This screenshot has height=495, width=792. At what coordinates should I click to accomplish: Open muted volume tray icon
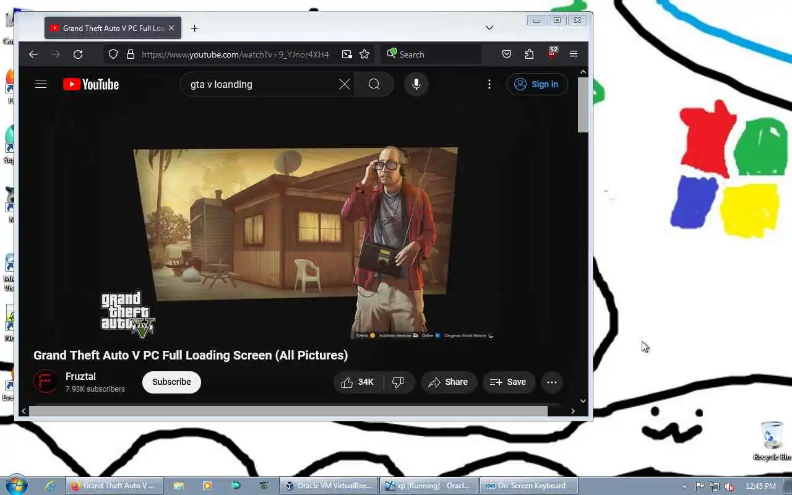pos(730,486)
